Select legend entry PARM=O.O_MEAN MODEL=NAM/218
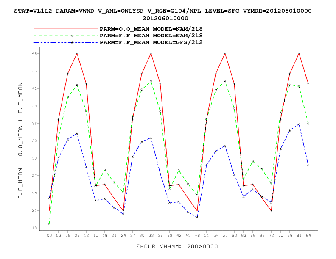 151,29
